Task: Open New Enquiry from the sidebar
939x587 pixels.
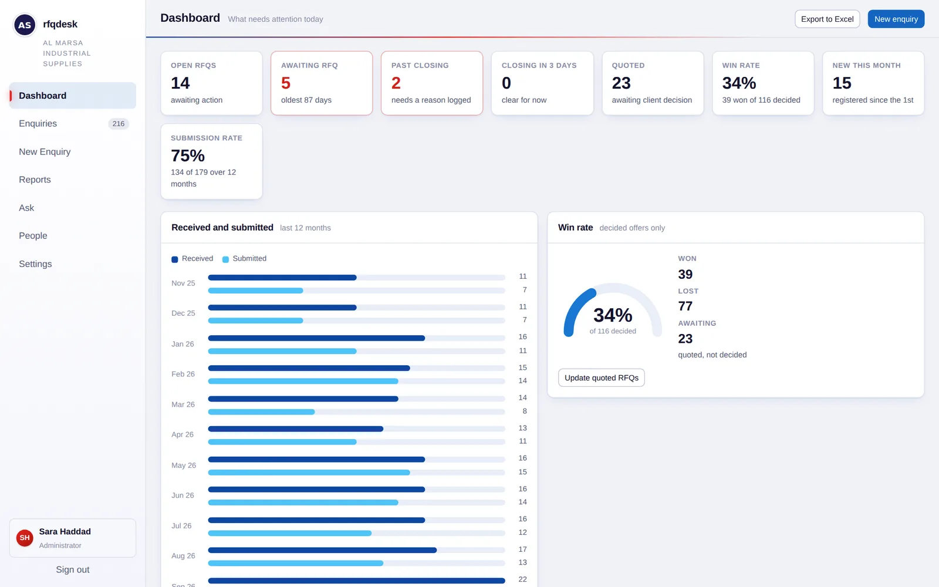Action: [73, 151]
